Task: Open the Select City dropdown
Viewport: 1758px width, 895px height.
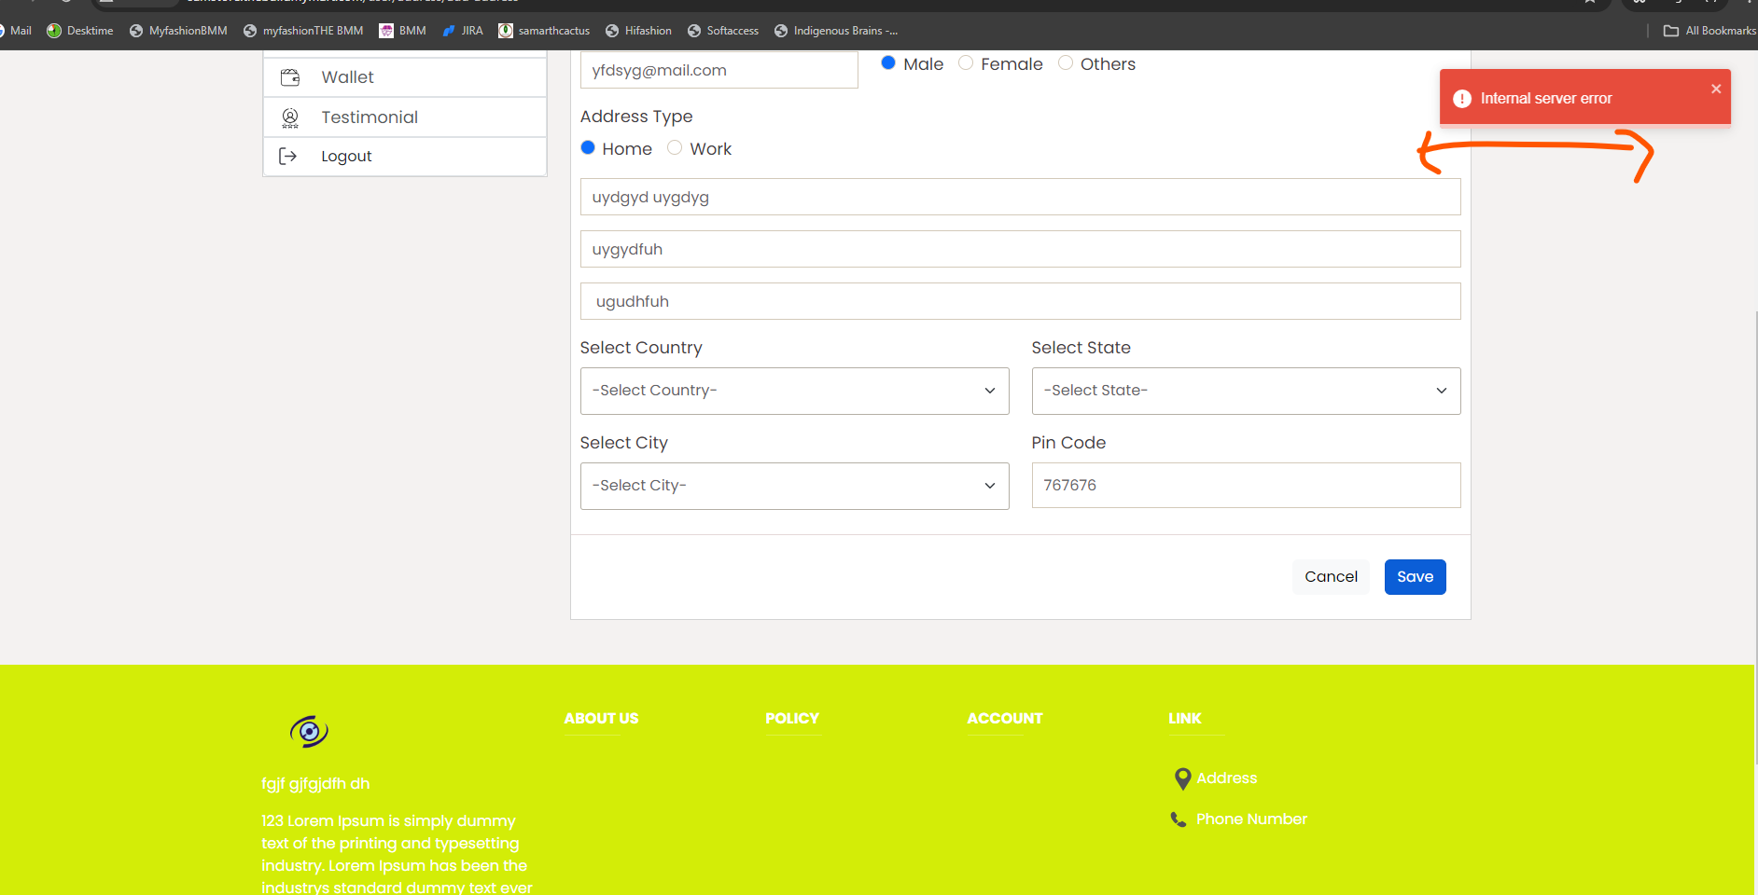Action: 795,486
